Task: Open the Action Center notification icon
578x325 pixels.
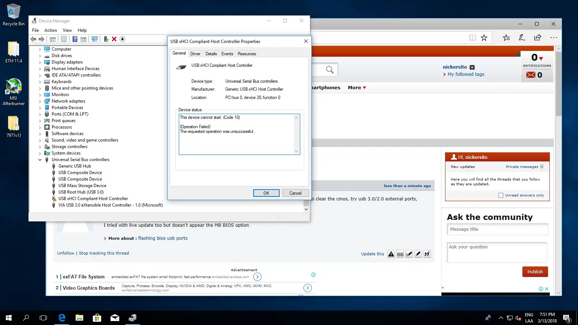Action: point(566,318)
